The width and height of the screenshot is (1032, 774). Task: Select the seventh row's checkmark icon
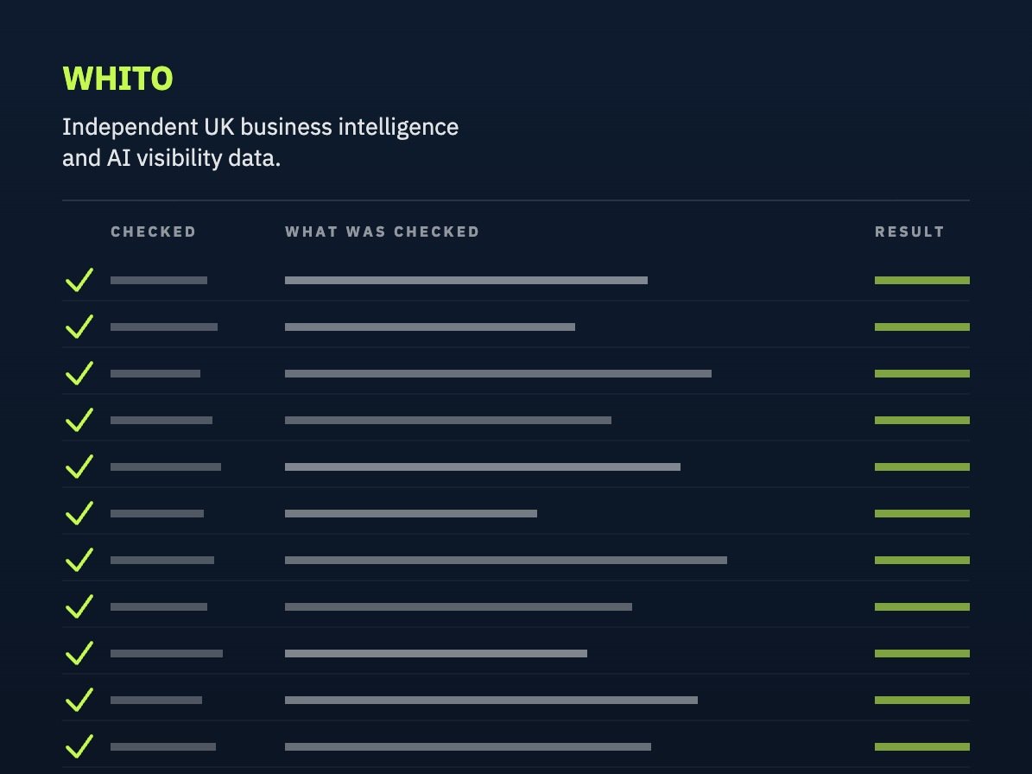tap(79, 560)
